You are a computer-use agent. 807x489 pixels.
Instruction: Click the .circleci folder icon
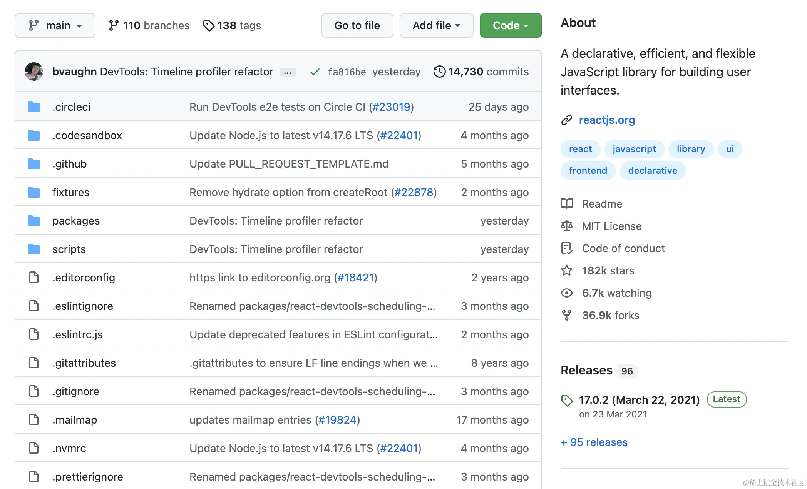pos(34,107)
